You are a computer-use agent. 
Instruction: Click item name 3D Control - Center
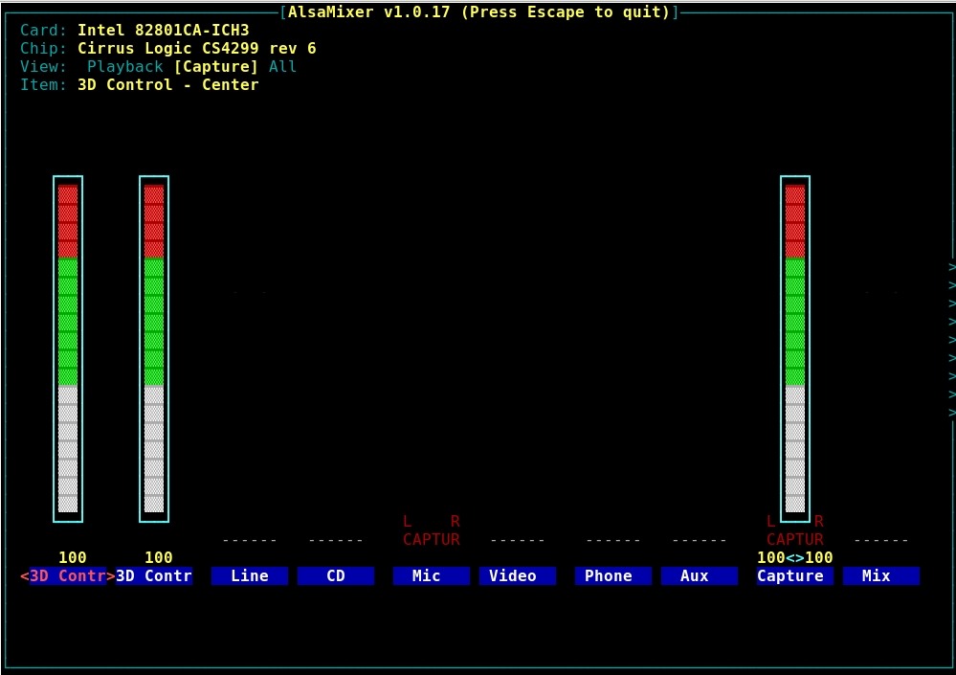pyautogui.click(x=168, y=85)
